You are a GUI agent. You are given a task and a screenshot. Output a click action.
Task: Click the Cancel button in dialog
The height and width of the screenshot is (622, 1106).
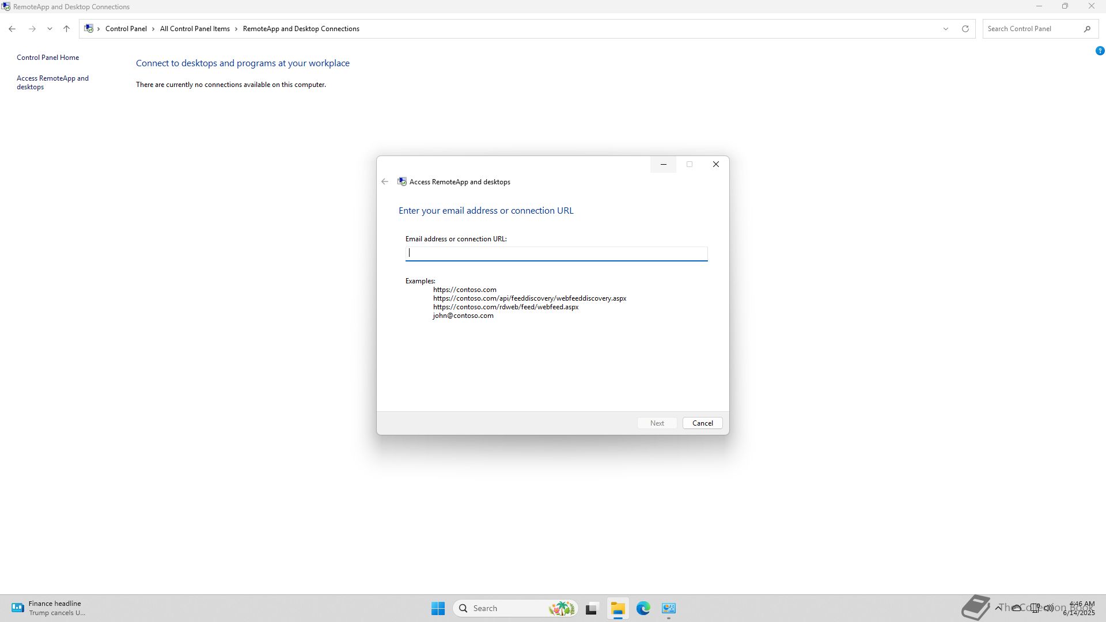pos(702,423)
